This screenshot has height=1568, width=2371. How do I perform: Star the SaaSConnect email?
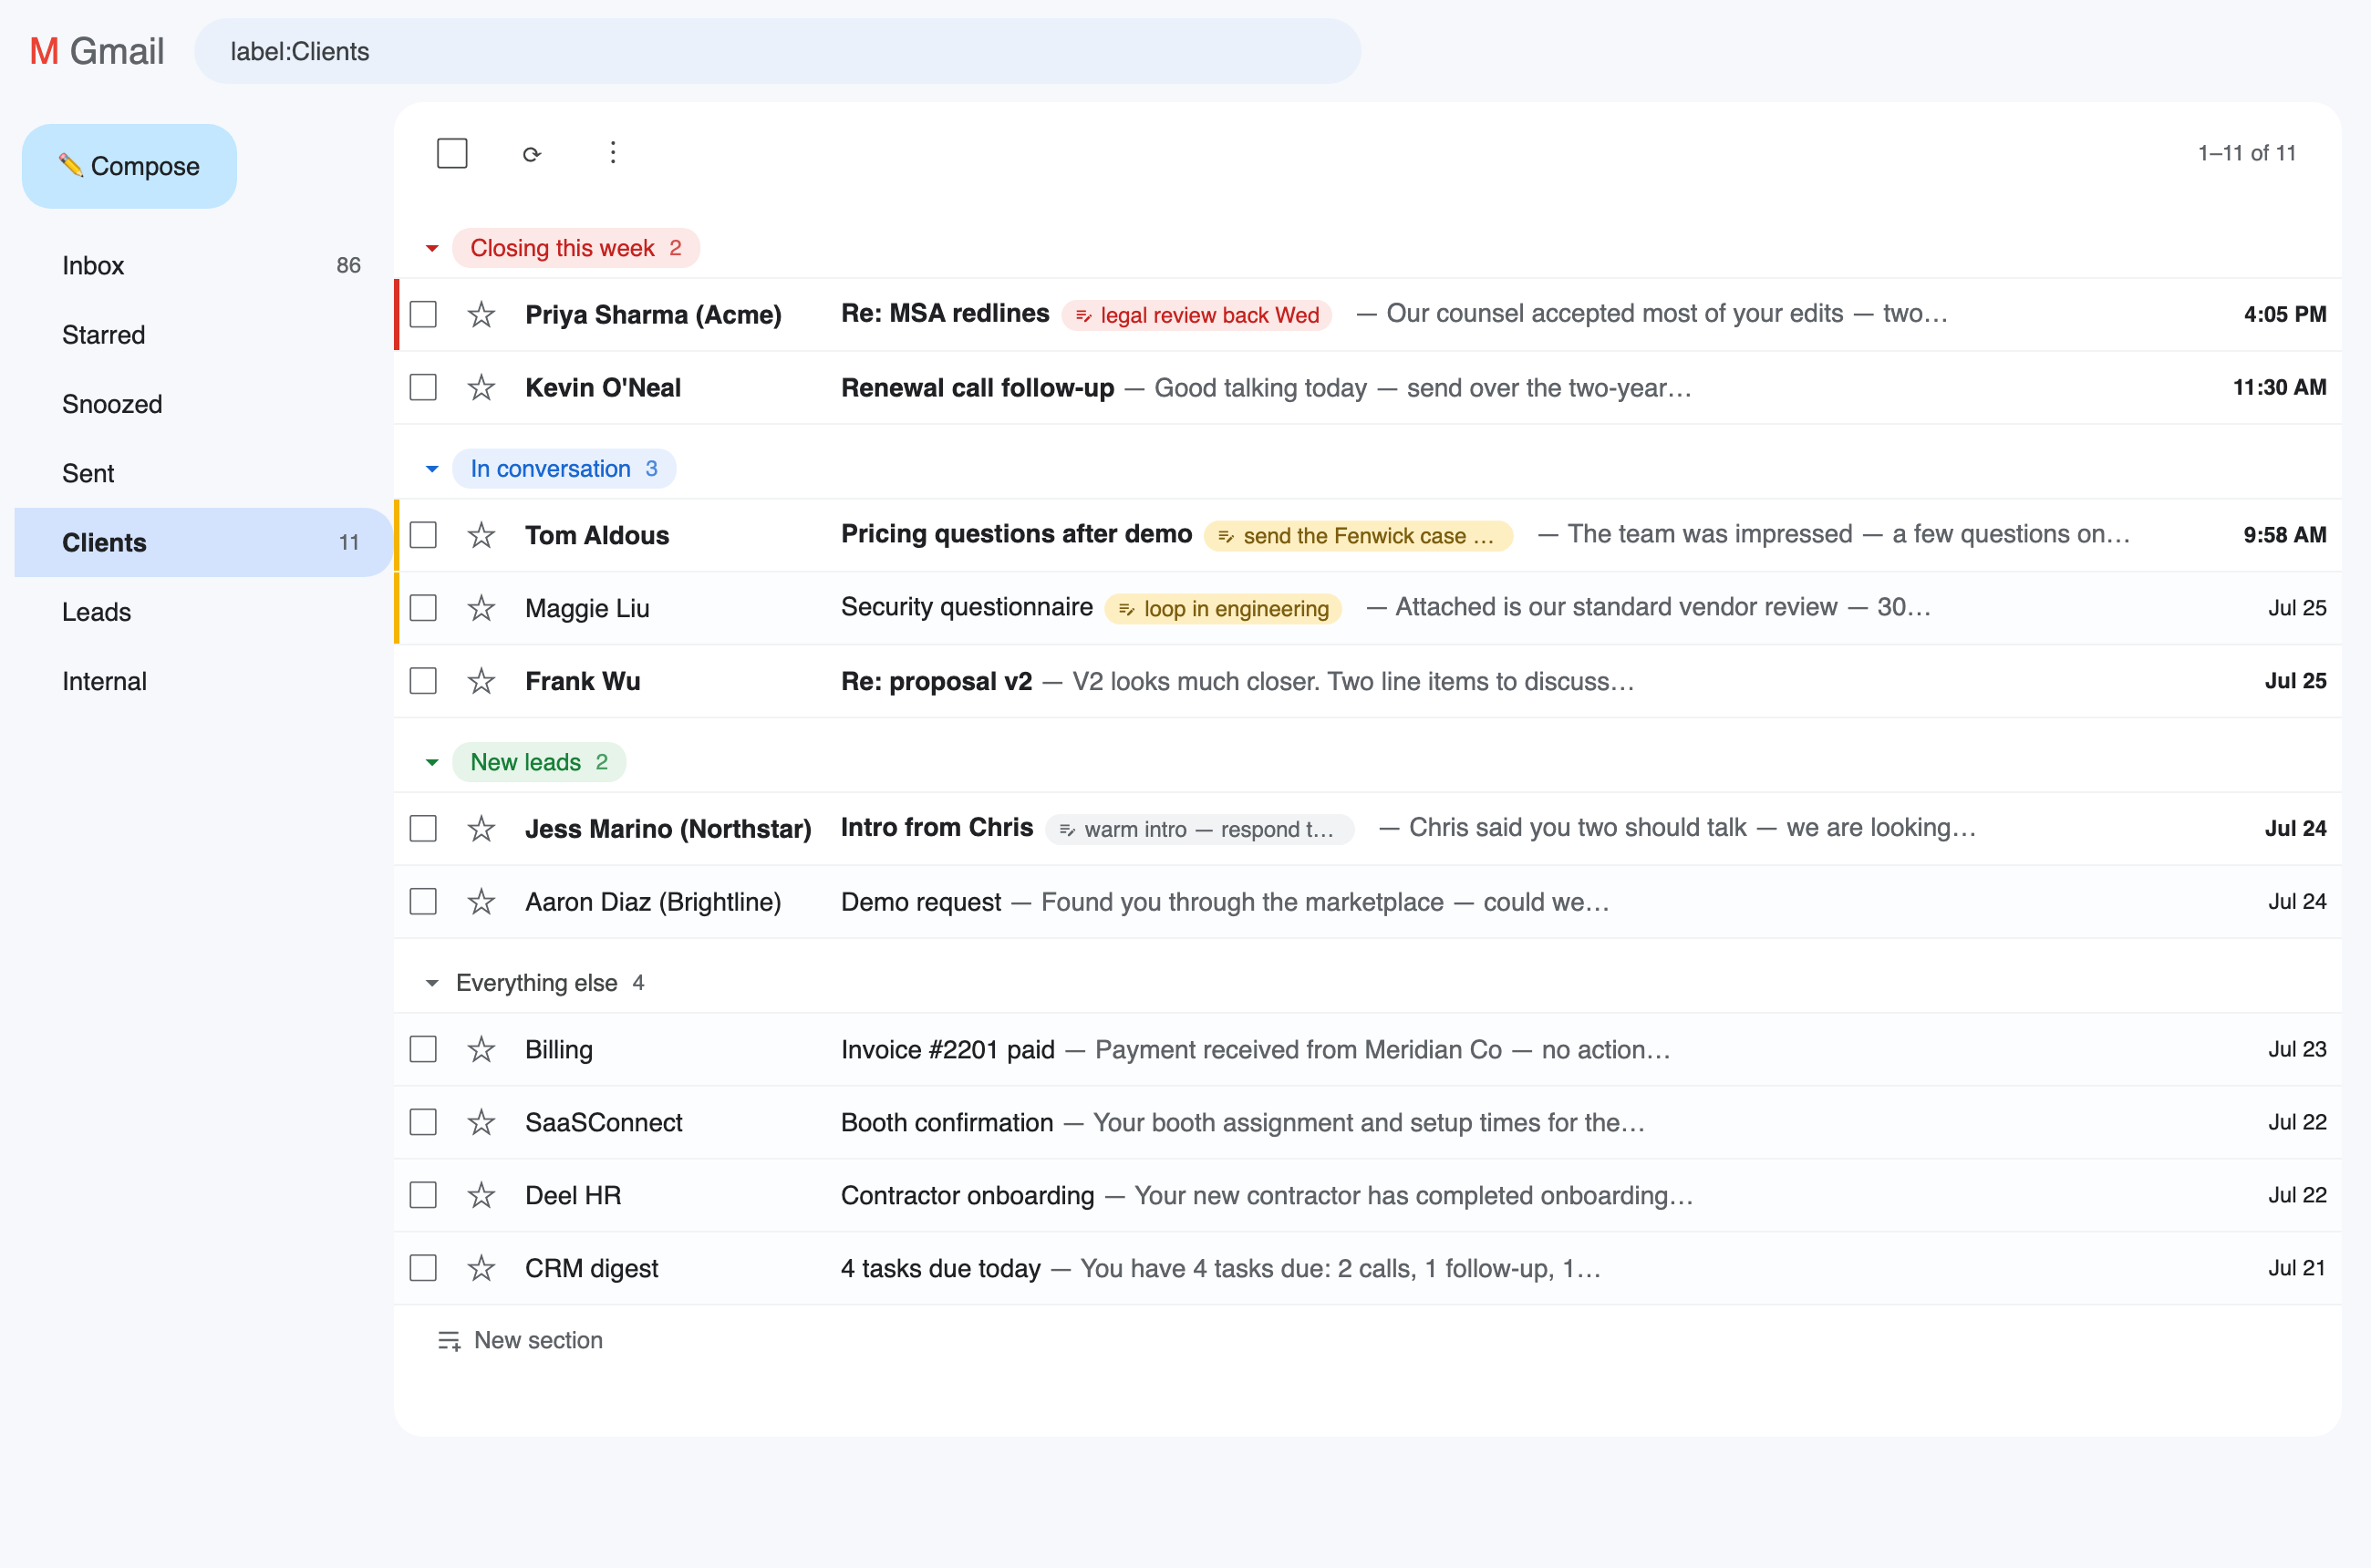click(481, 1123)
